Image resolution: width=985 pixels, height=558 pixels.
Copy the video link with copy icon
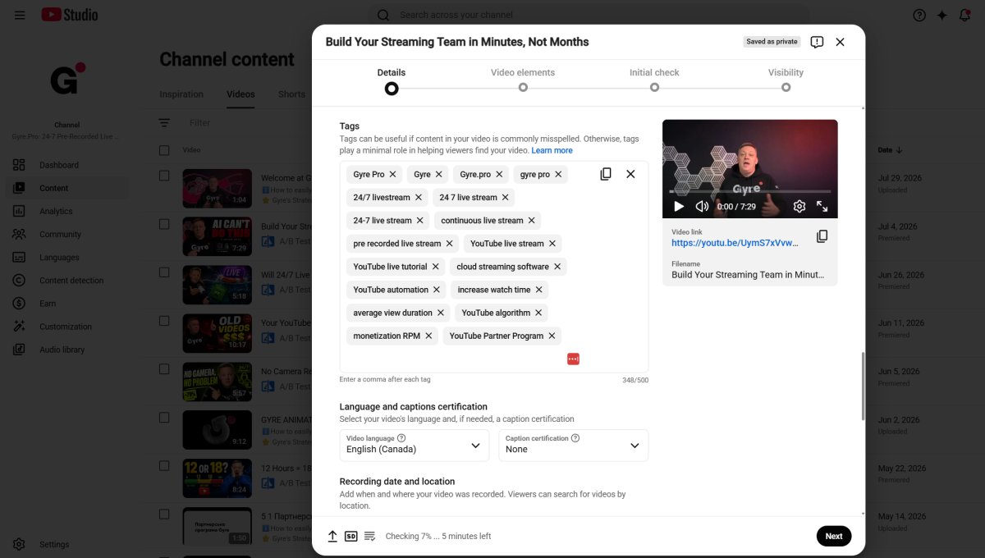pyautogui.click(x=822, y=236)
